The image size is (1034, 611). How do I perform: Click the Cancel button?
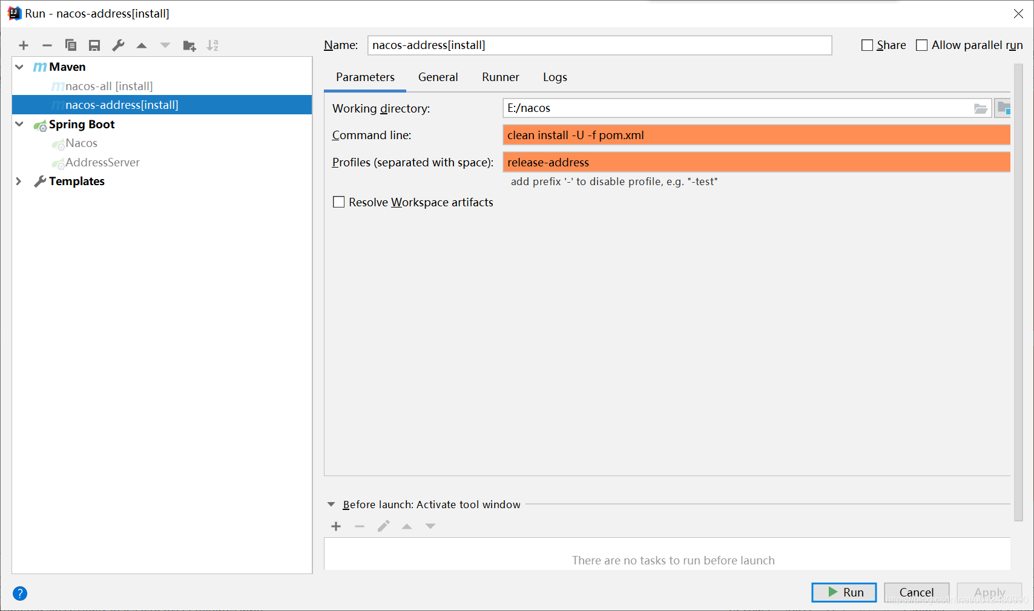[x=917, y=592]
